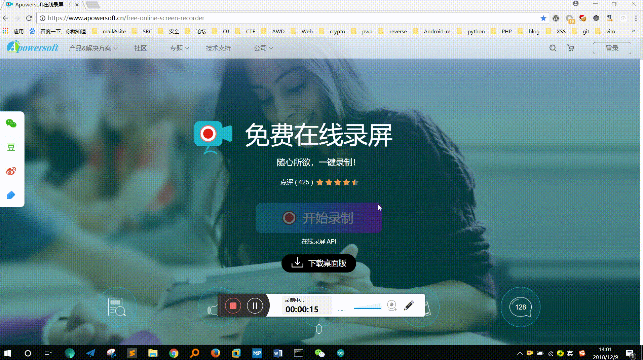Image resolution: width=643 pixels, height=360 pixels.
Task: Click the 登录 login button
Action: (612, 48)
